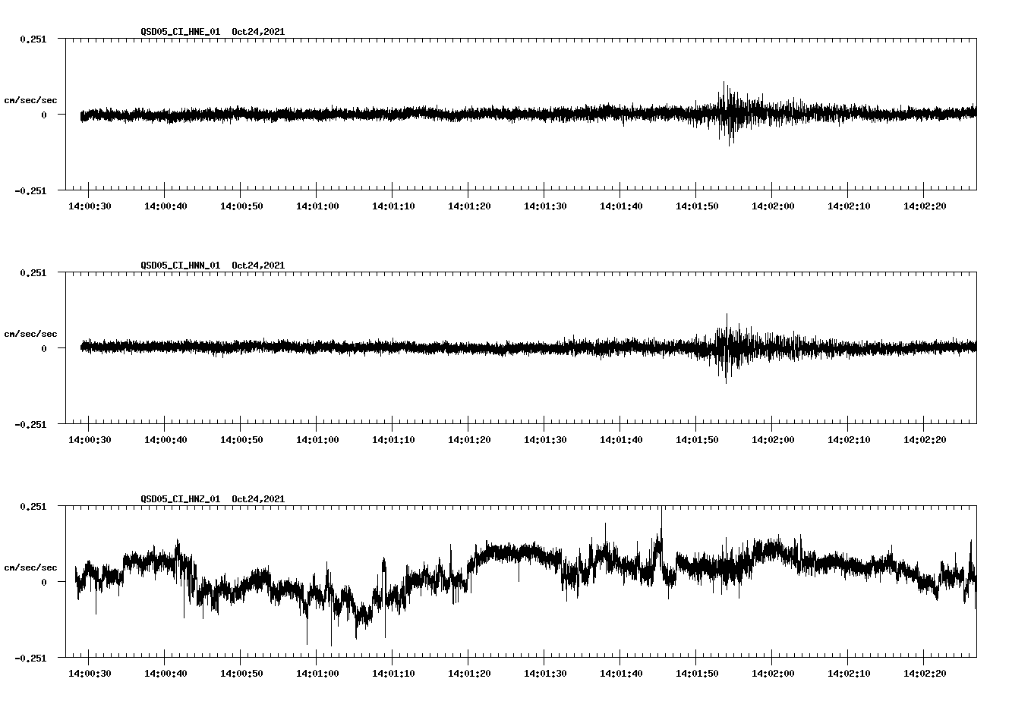The height and width of the screenshot is (701, 1031).
Task: Click the zero baseline label on HNN axis
Action: (44, 348)
